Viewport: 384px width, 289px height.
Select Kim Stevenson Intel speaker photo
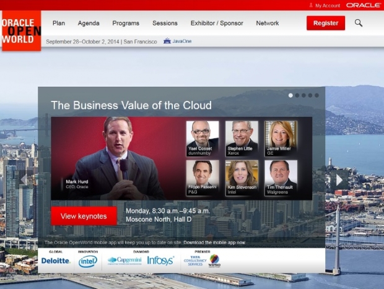click(242, 178)
